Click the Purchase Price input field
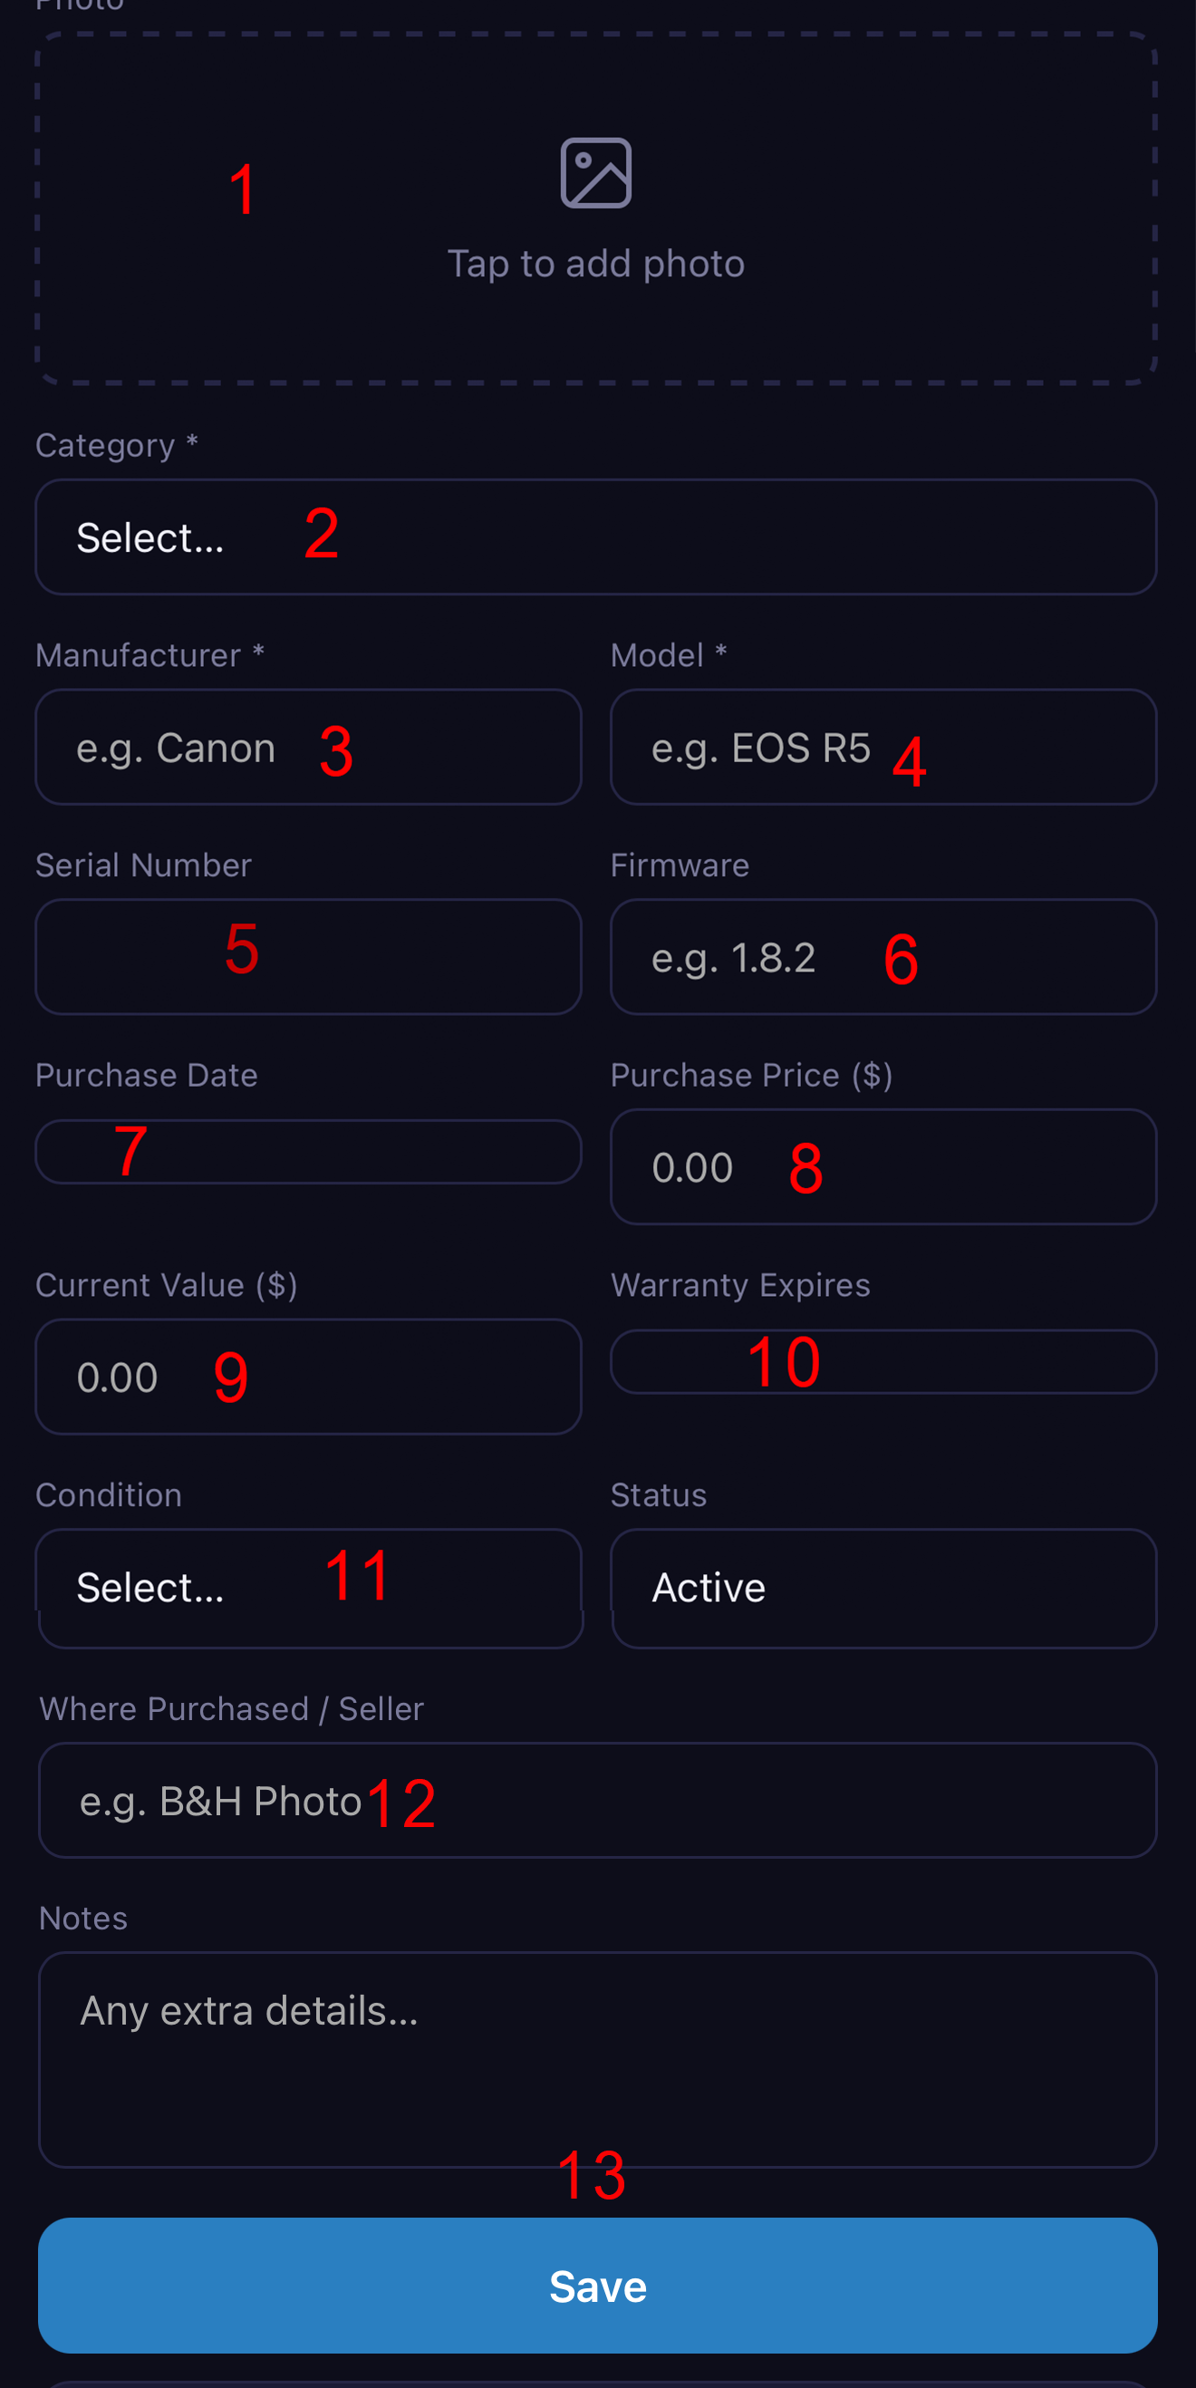Image resolution: width=1196 pixels, height=2388 pixels. tap(883, 1167)
